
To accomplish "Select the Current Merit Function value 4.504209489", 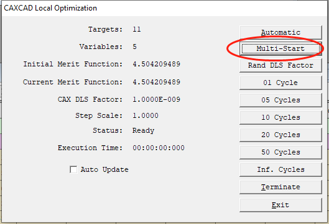I will click(x=156, y=82).
